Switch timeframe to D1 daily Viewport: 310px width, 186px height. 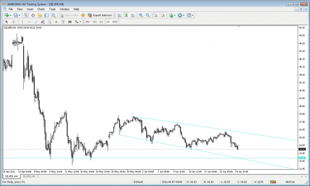(x=101, y=22)
